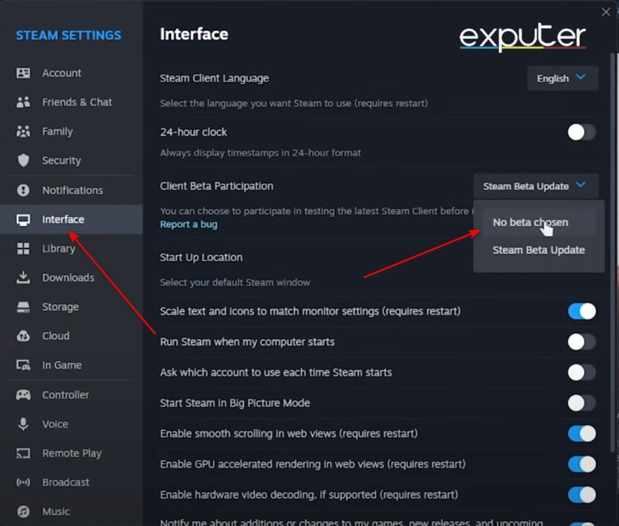Switch to the Library settings section

(59, 248)
